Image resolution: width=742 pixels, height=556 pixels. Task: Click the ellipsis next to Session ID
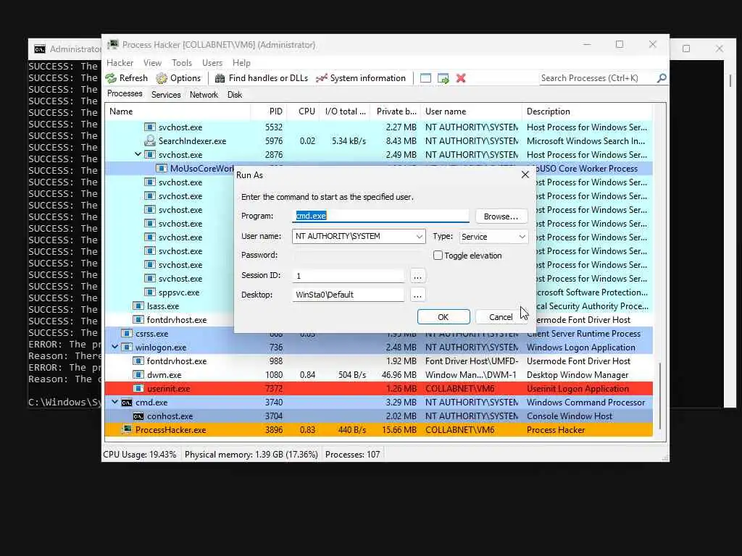point(417,276)
